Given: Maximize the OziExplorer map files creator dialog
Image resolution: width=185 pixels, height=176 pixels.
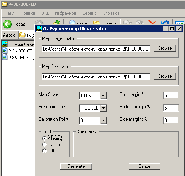Looking at the screenshot, I should [x=172, y=29].
